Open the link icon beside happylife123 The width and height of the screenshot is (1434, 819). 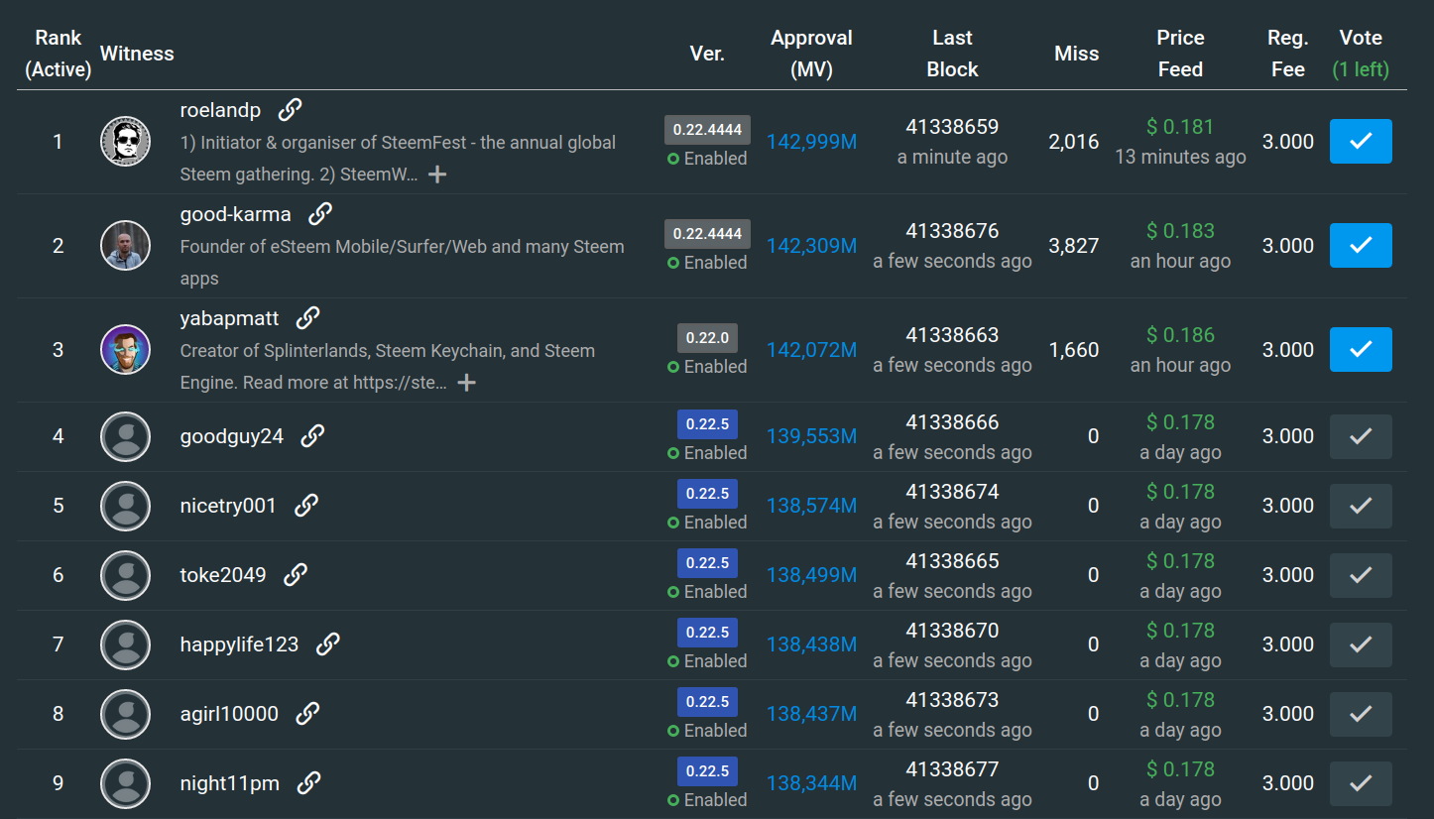pyautogui.click(x=327, y=644)
